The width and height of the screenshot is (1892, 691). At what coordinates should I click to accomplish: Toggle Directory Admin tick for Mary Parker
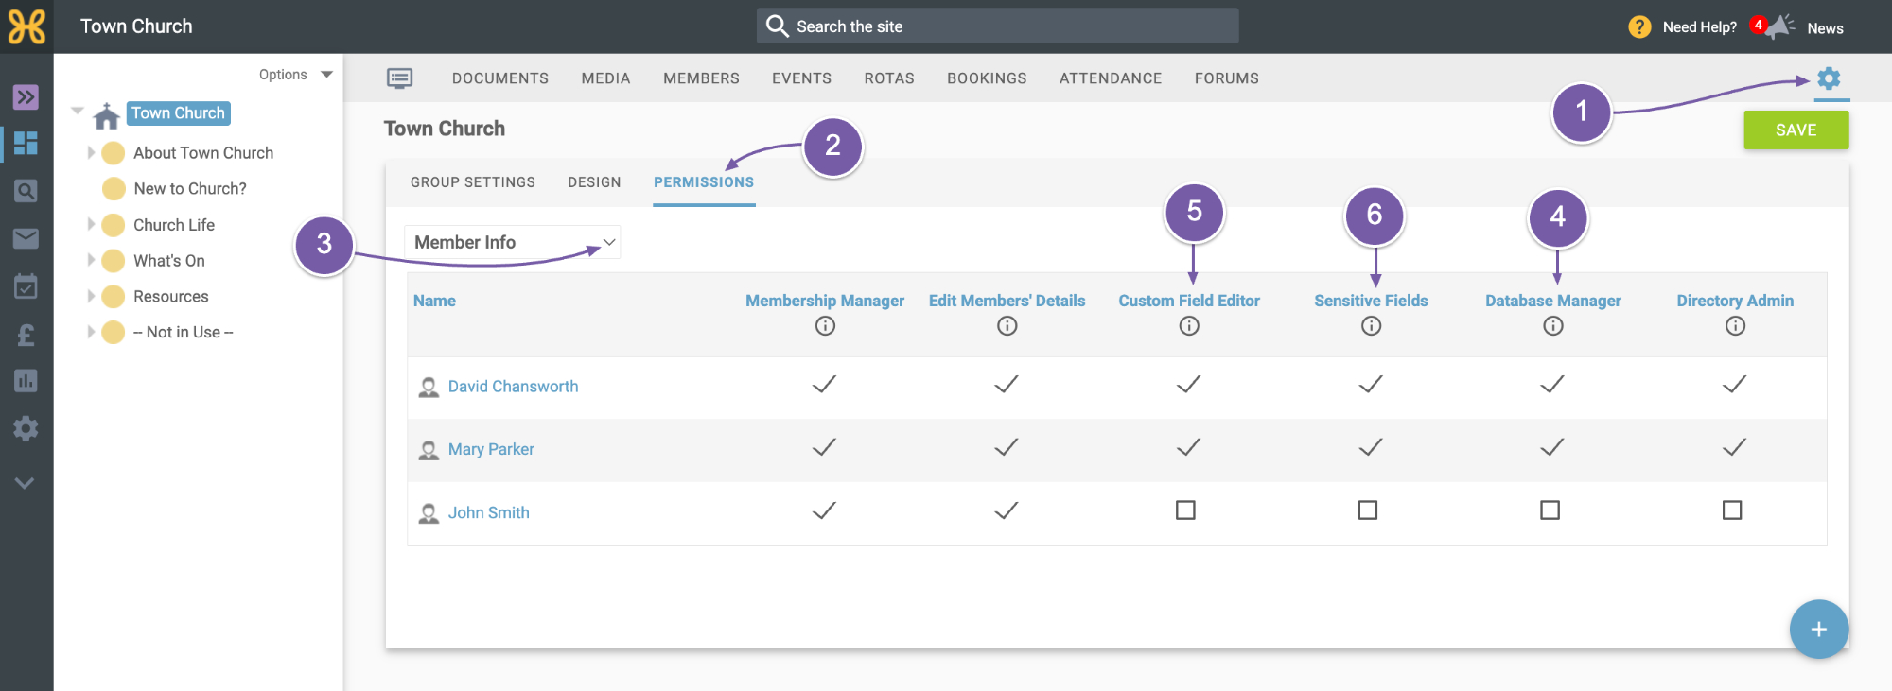pyautogui.click(x=1734, y=447)
